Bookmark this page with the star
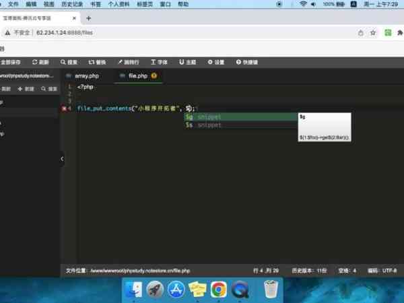The height and width of the screenshot is (303, 404). (373, 33)
